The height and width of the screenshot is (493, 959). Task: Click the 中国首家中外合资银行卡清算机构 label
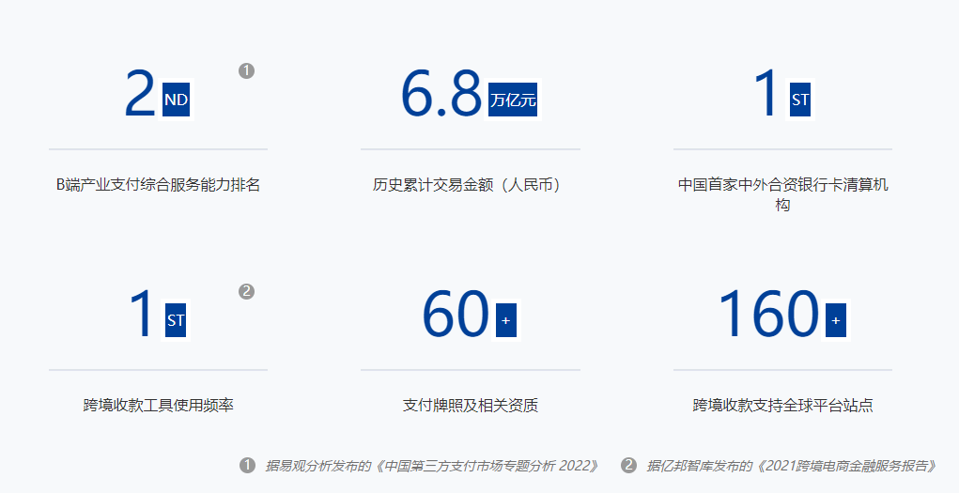click(x=782, y=193)
